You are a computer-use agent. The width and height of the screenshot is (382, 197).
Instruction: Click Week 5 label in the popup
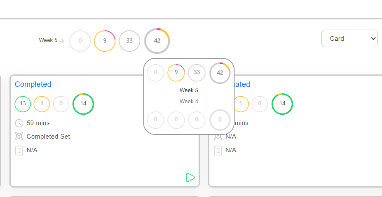(x=189, y=90)
